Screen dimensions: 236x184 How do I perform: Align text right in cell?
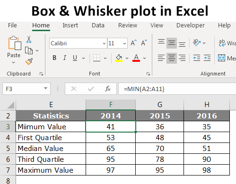[x=182, y=58]
